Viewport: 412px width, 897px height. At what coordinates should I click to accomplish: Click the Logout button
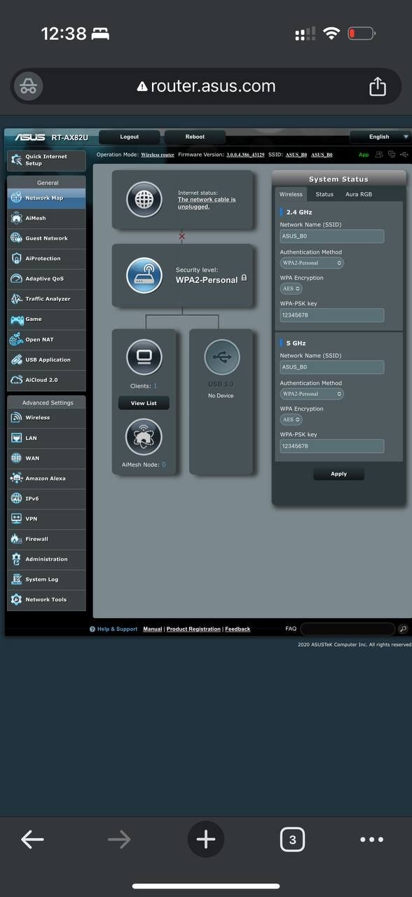130,137
